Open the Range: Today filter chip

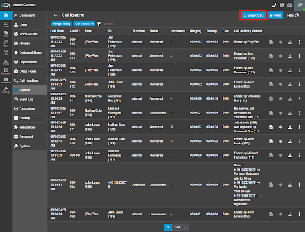coord(61,24)
